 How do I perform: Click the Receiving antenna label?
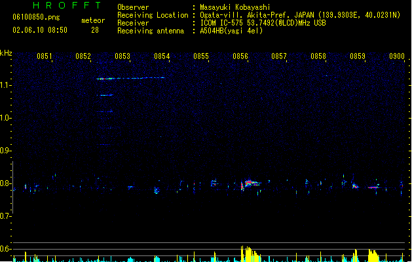[151, 31]
